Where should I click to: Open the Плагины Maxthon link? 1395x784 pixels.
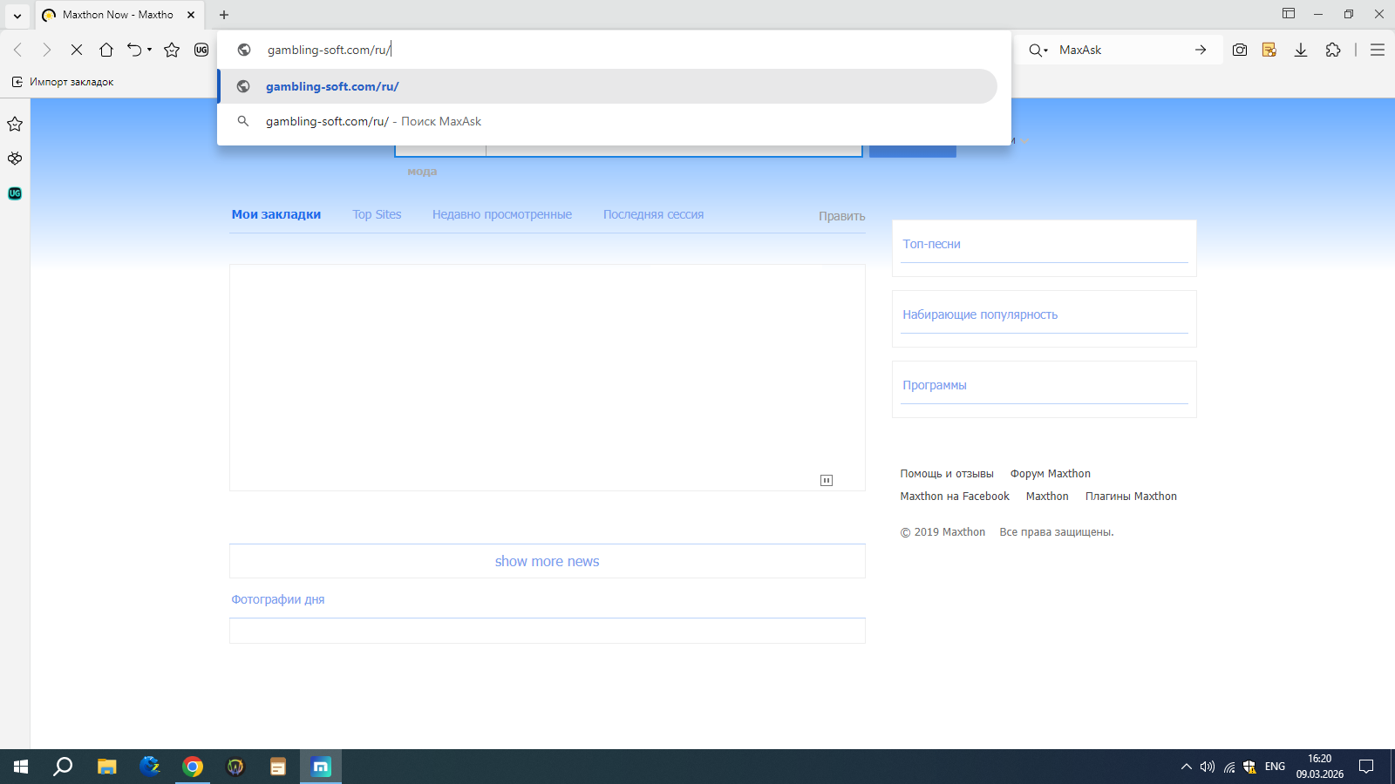click(x=1131, y=497)
